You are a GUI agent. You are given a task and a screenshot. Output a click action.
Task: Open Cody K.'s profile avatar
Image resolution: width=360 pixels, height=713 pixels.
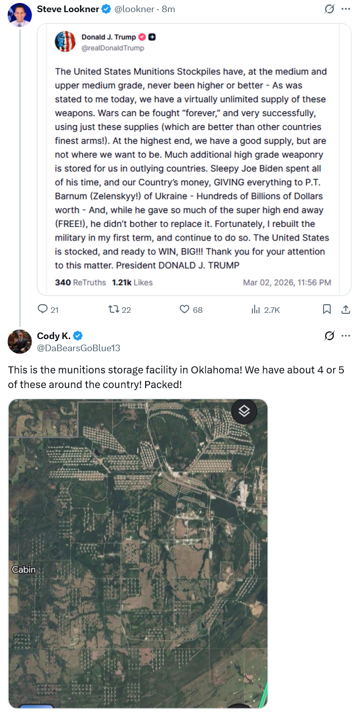(x=20, y=341)
